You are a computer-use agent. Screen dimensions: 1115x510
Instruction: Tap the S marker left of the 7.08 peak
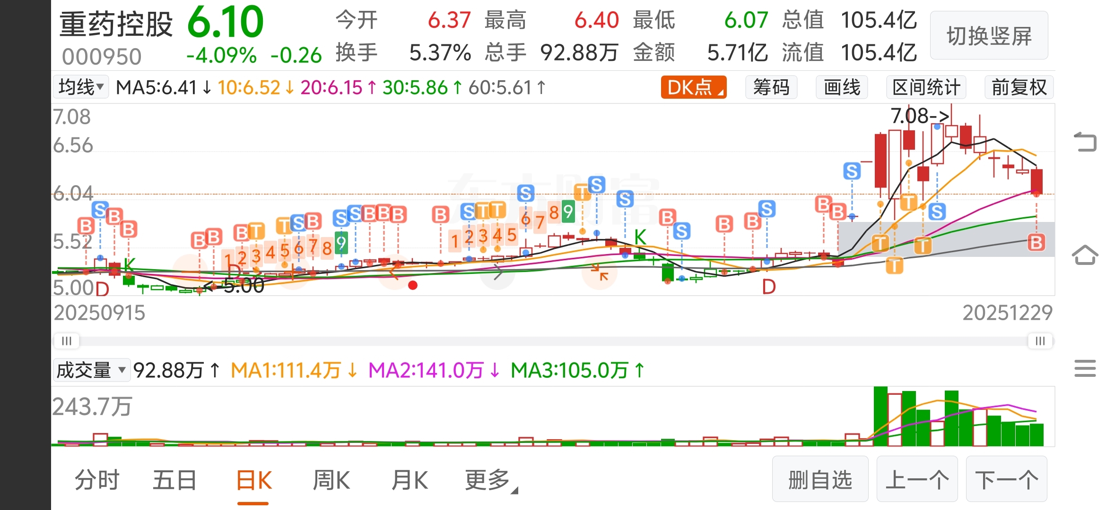click(852, 171)
